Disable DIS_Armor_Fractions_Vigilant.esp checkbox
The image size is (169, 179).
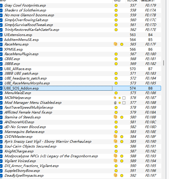[1, 166]
